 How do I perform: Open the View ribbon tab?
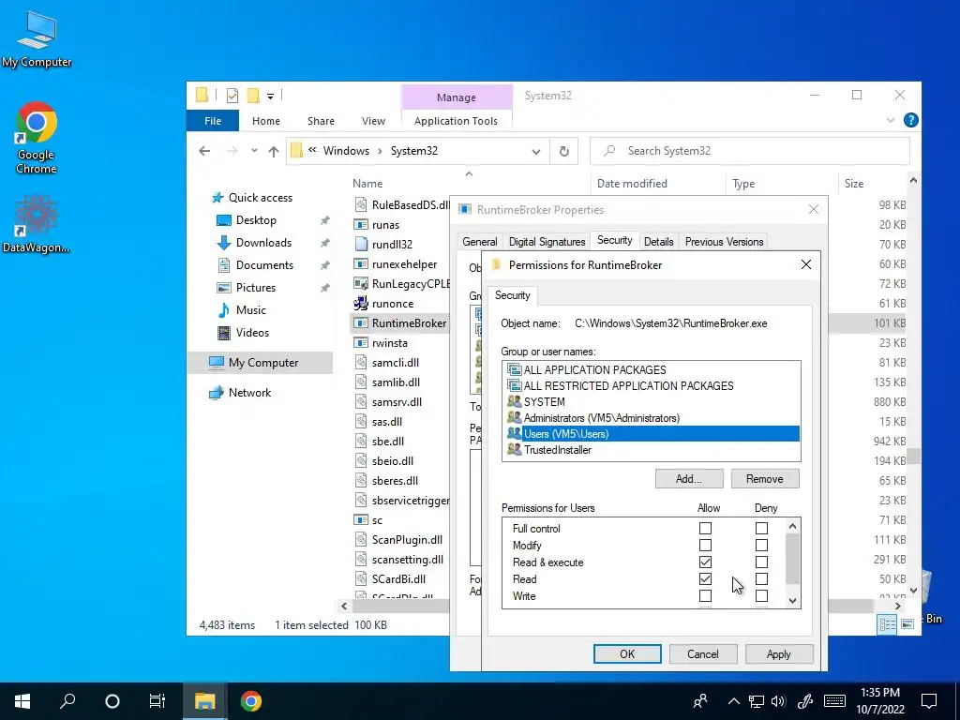pyautogui.click(x=373, y=121)
